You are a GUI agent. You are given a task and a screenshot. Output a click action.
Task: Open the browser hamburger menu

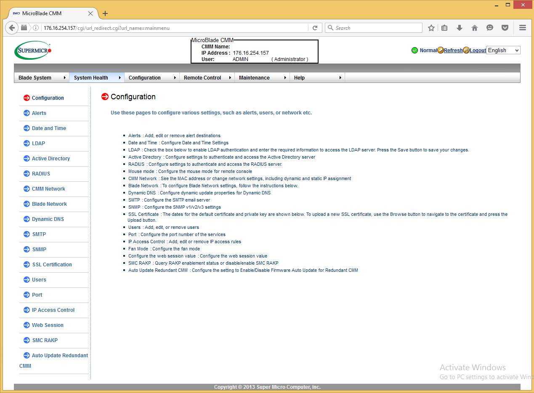pyautogui.click(x=523, y=28)
